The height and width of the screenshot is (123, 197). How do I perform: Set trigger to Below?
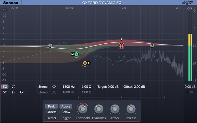click(x=66, y=112)
